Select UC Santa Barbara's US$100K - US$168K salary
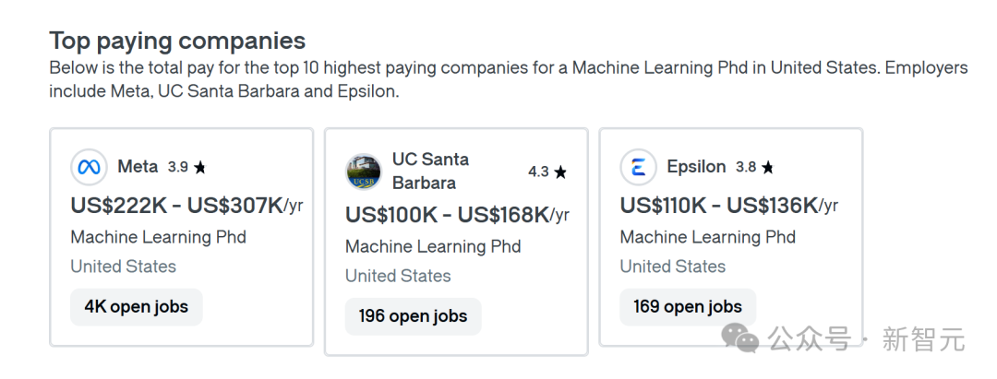The width and height of the screenshot is (997, 379). click(447, 215)
